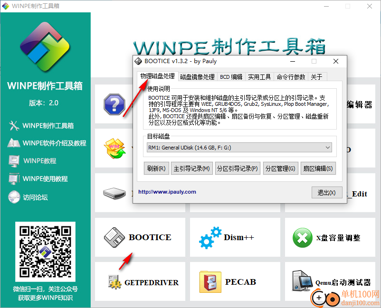Click the 分区管理(G) button
This screenshot has height=308, width=381.
tap(280, 168)
